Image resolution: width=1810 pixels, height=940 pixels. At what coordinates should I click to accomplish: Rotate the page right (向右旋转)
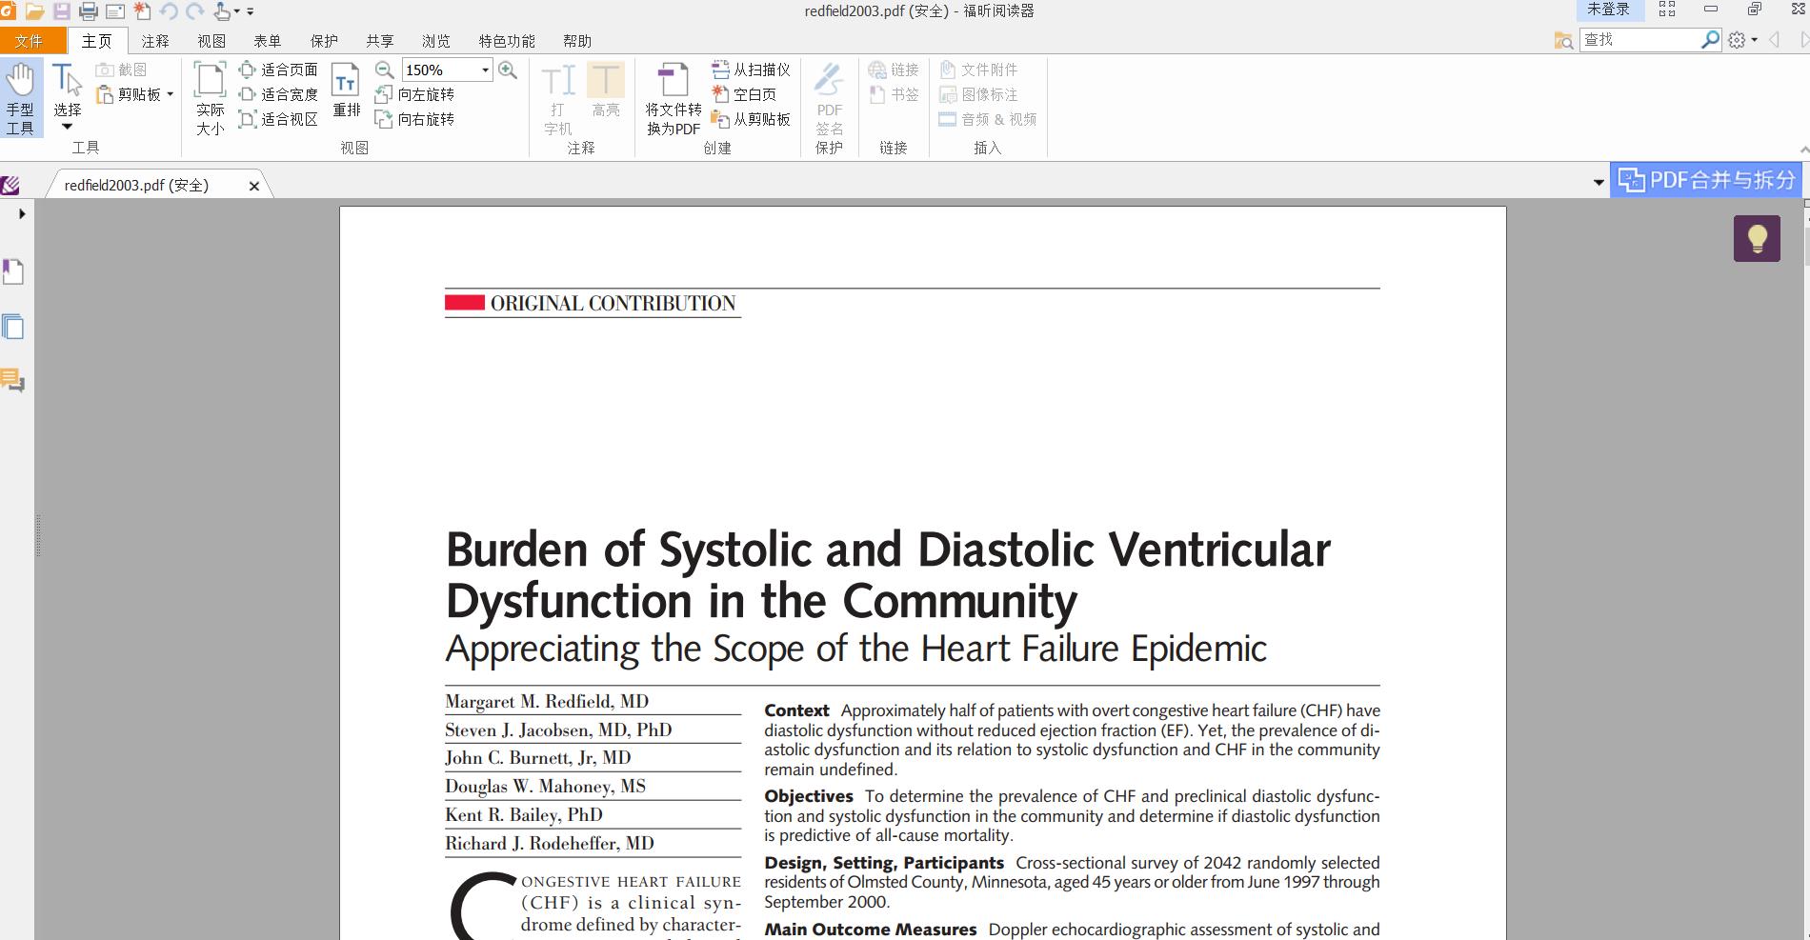pos(415,119)
